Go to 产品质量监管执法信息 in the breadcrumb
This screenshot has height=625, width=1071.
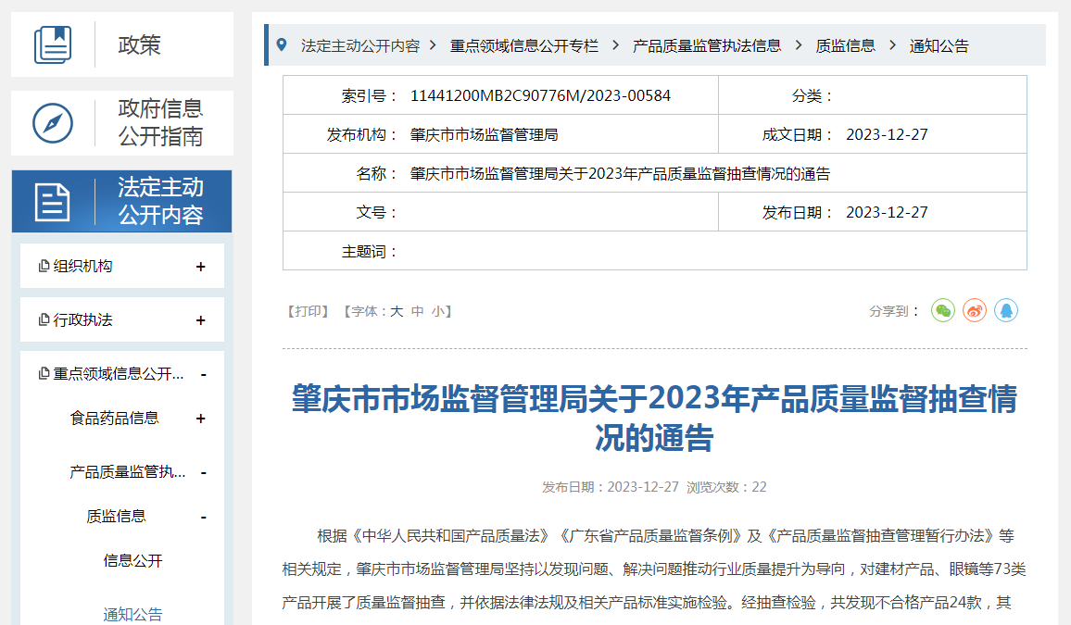pyautogui.click(x=707, y=45)
